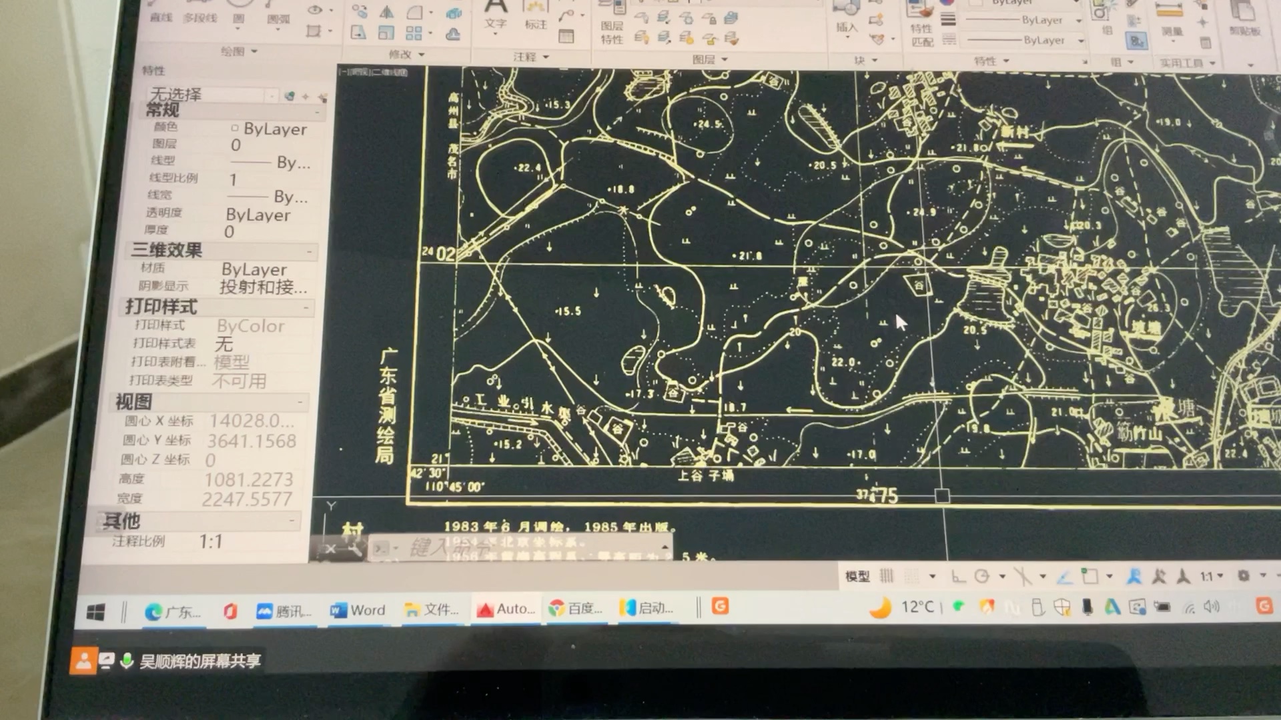
Task: Click the 颜色 ByLayer color swatch
Action: click(235, 128)
